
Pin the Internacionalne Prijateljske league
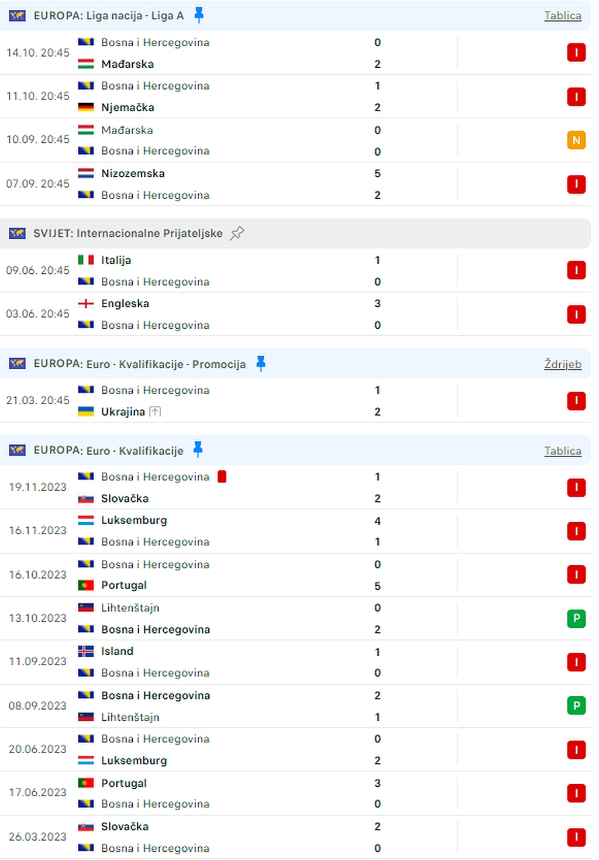pos(237,233)
